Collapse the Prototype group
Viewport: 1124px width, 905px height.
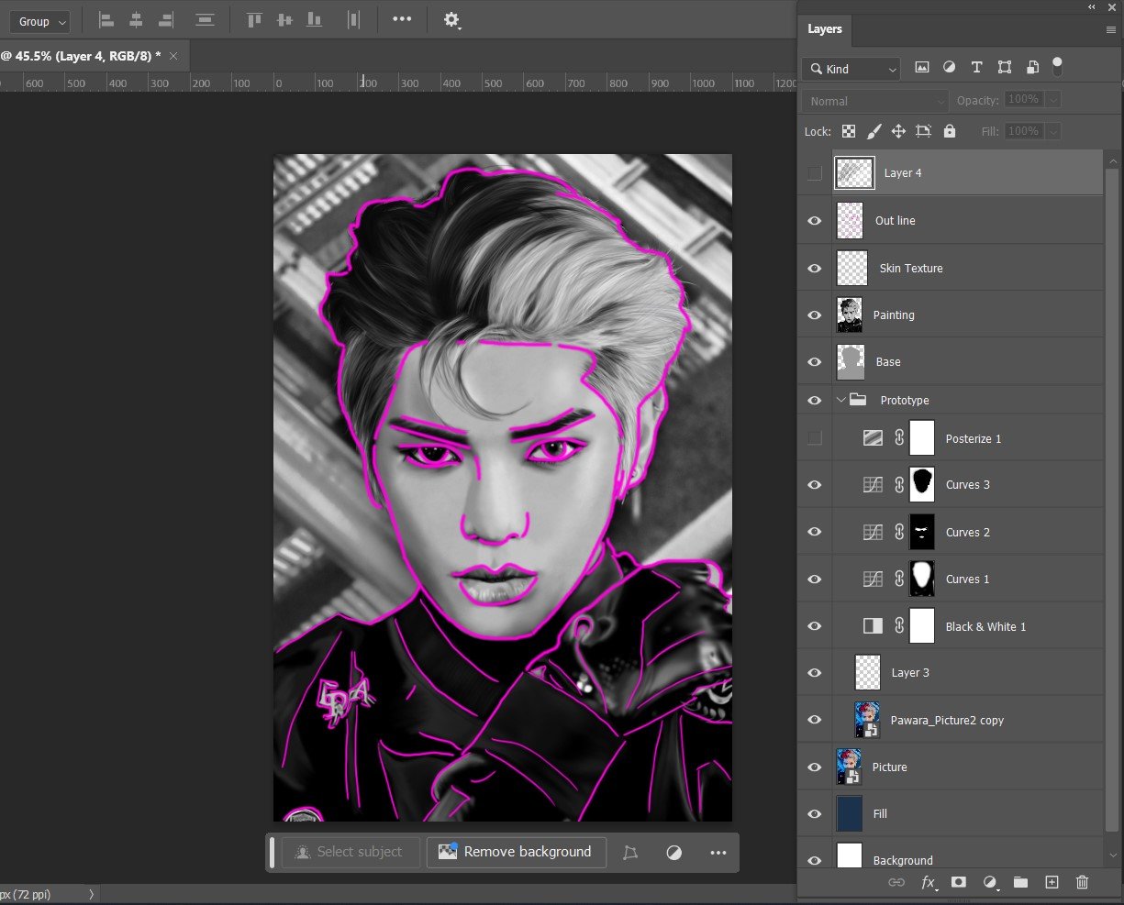841,401
